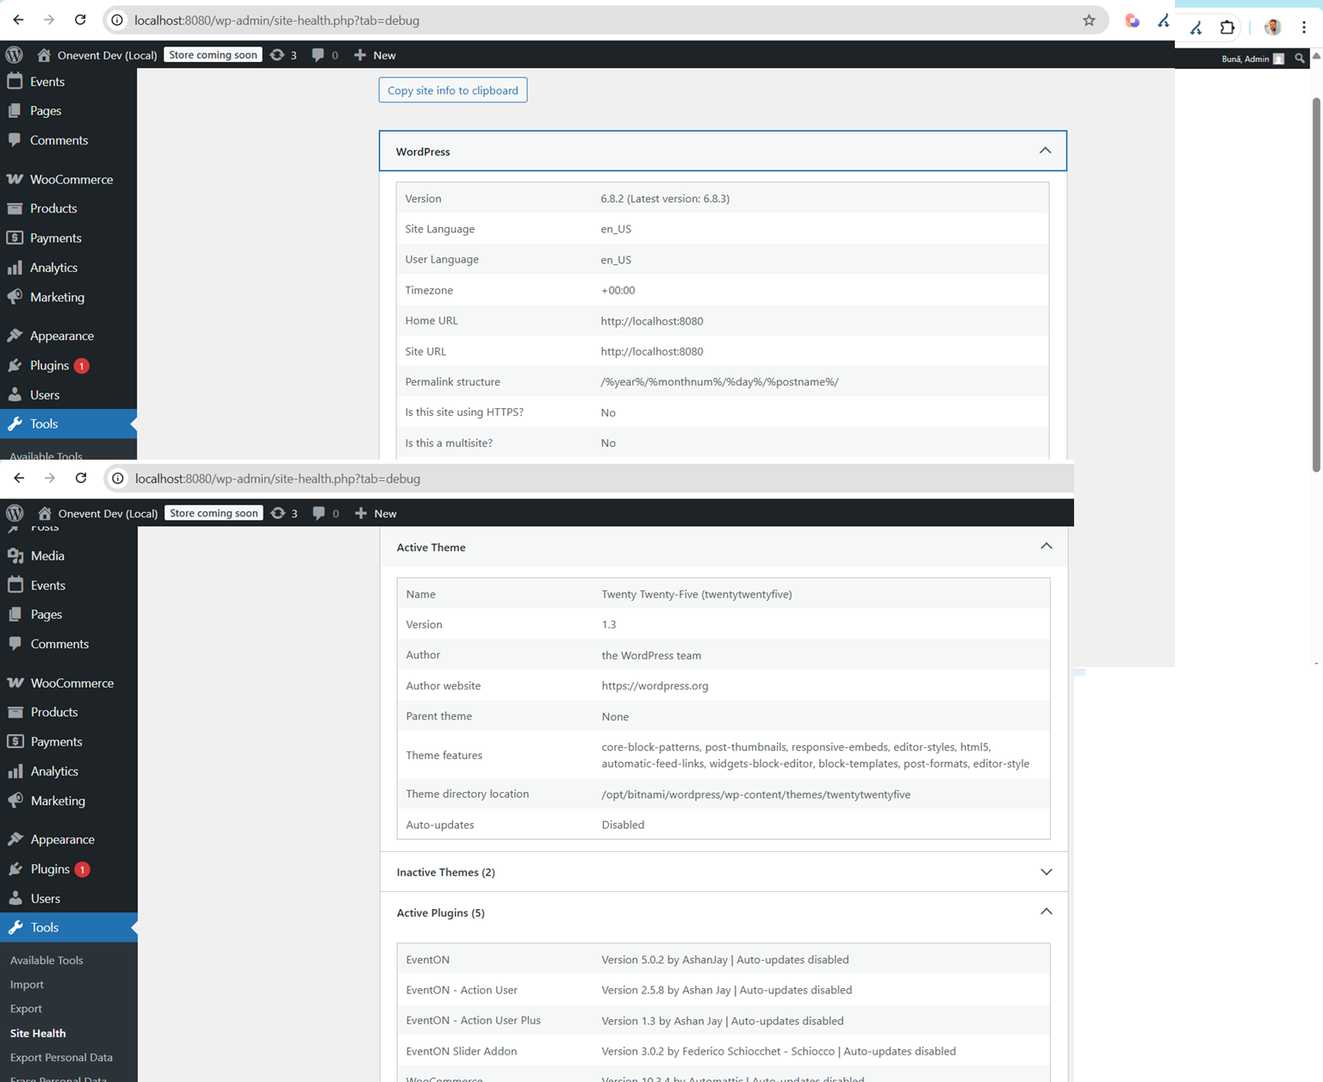This screenshot has width=1323, height=1082.
Task: Open the Chrome three-dot menu
Action: click(x=1304, y=28)
